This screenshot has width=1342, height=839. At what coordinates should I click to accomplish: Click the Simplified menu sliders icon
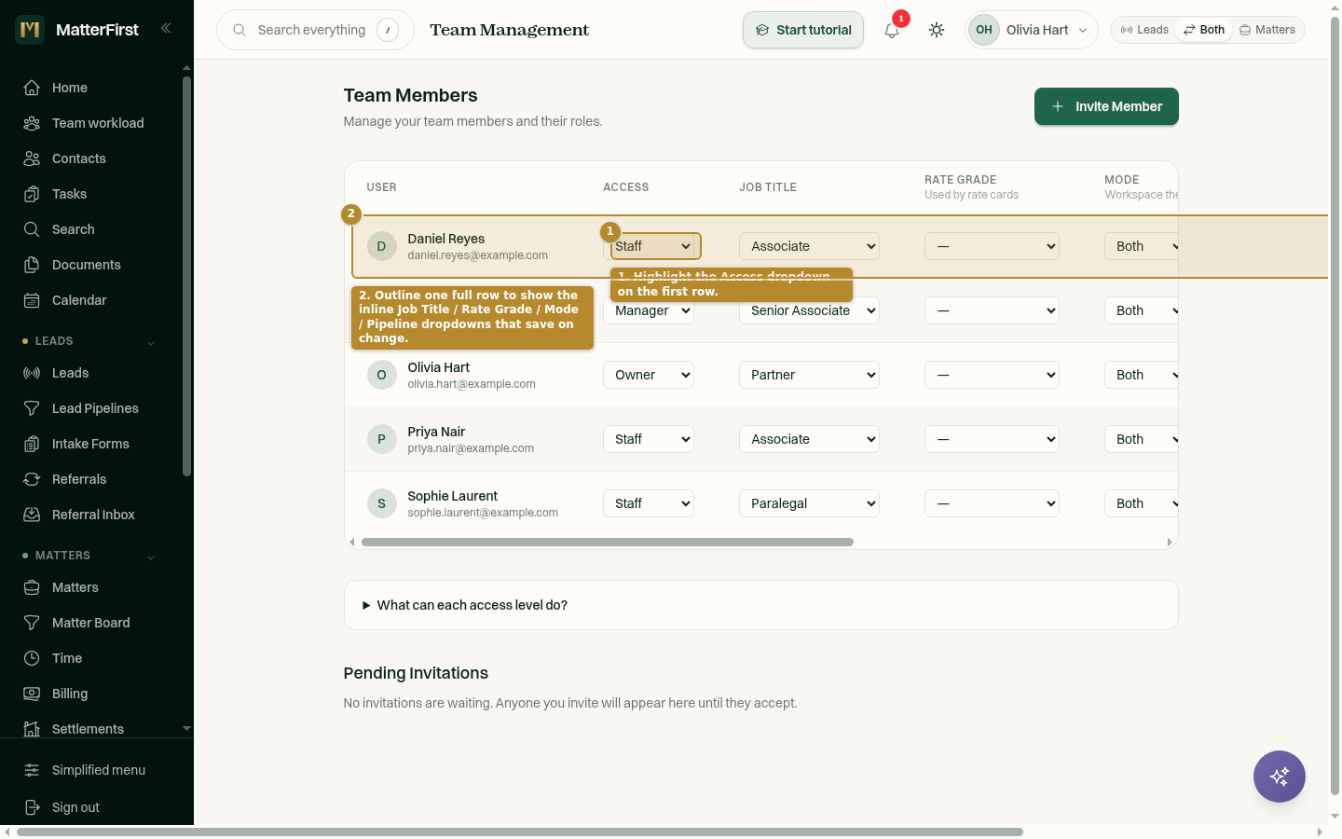pyautogui.click(x=32, y=770)
